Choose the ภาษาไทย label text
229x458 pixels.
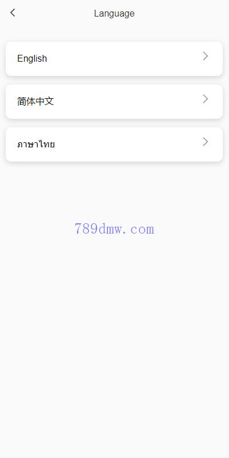(36, 144)
